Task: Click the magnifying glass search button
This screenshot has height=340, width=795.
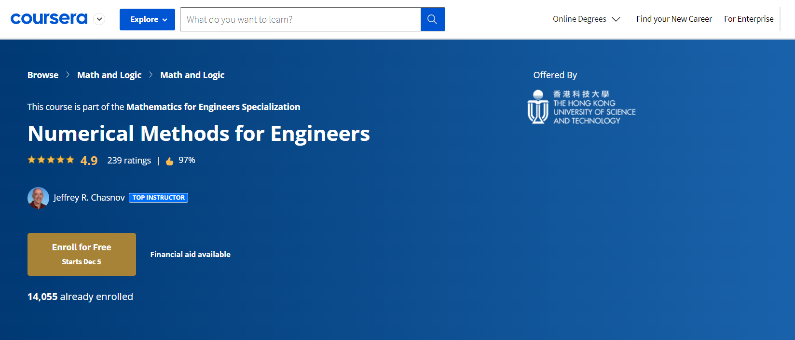Action: [432, 19]
